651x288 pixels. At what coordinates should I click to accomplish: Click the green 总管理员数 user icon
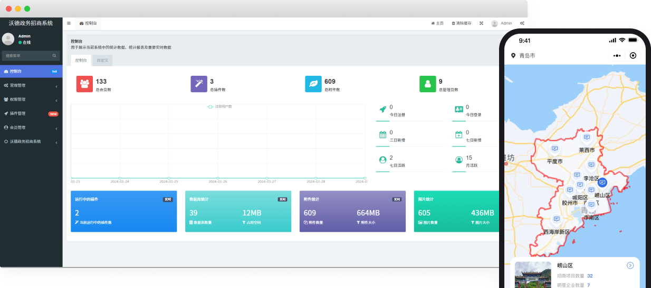427,84
